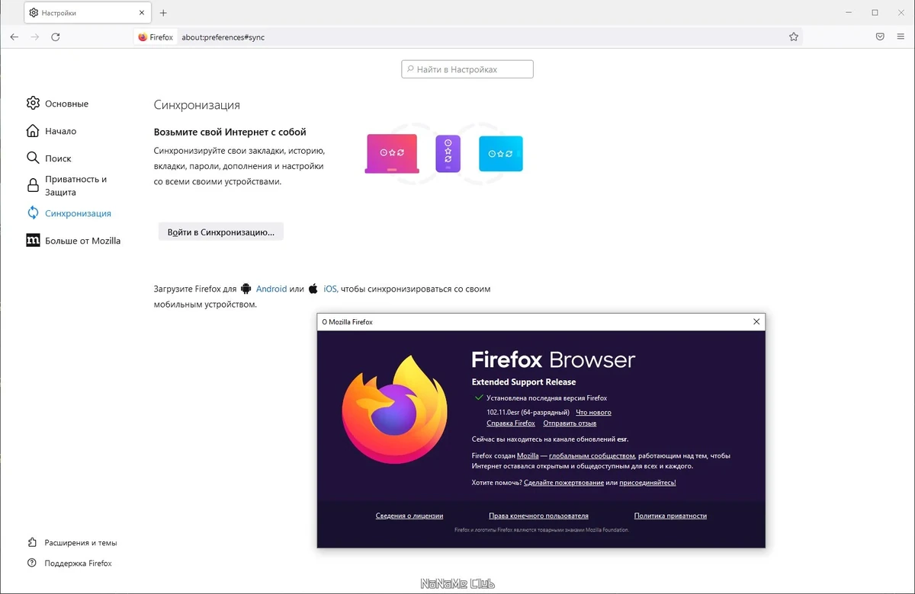Open Расширения и темы link
Image resolution: width=915 pixels, height=594 pixels.
81,543
